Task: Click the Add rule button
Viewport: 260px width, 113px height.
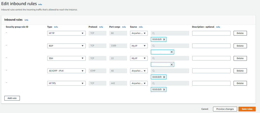Action: point(12,98)
